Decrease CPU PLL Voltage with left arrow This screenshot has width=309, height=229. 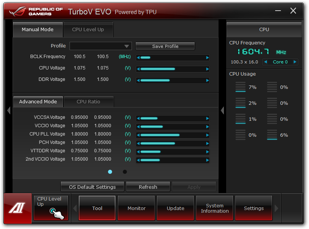[138, 135]
